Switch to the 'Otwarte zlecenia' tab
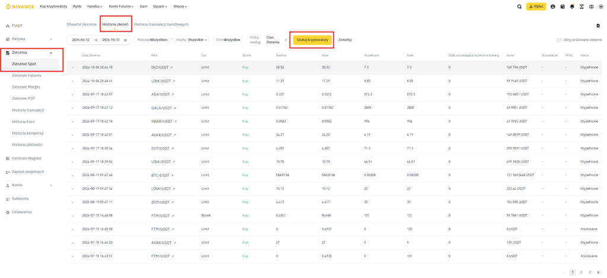The image size is (607, 278). point(81,24)
